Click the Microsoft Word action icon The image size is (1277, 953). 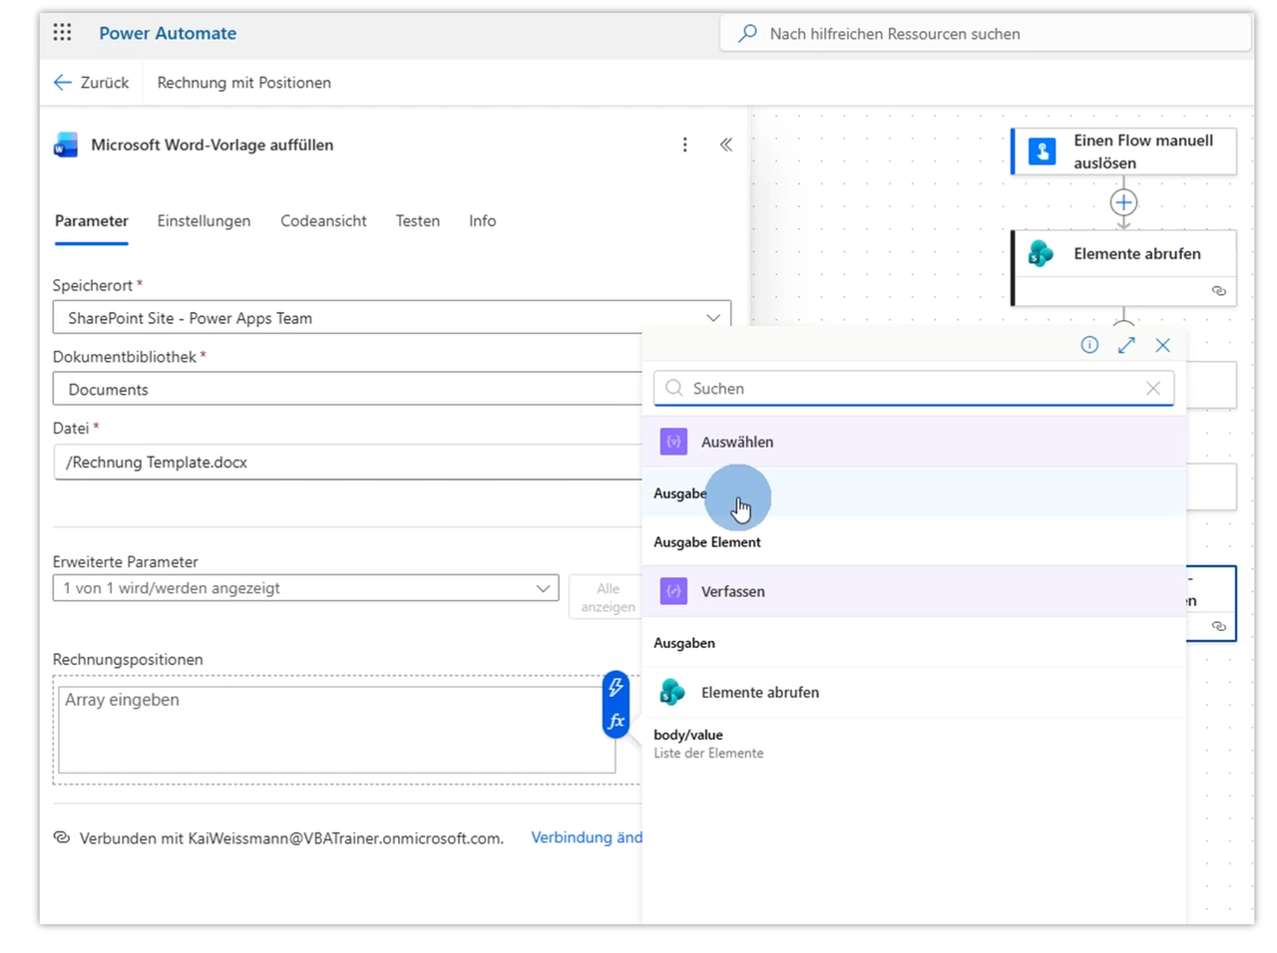coord(66,145)
